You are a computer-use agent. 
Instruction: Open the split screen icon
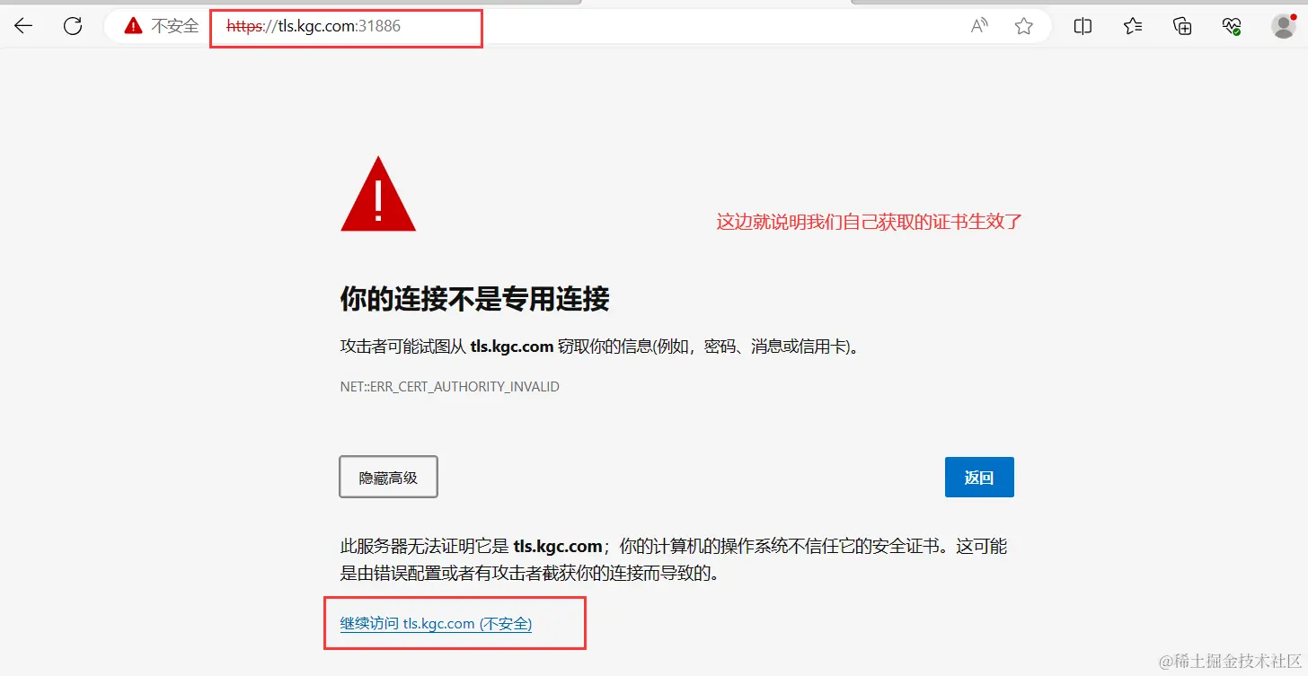pos(1083,26)
